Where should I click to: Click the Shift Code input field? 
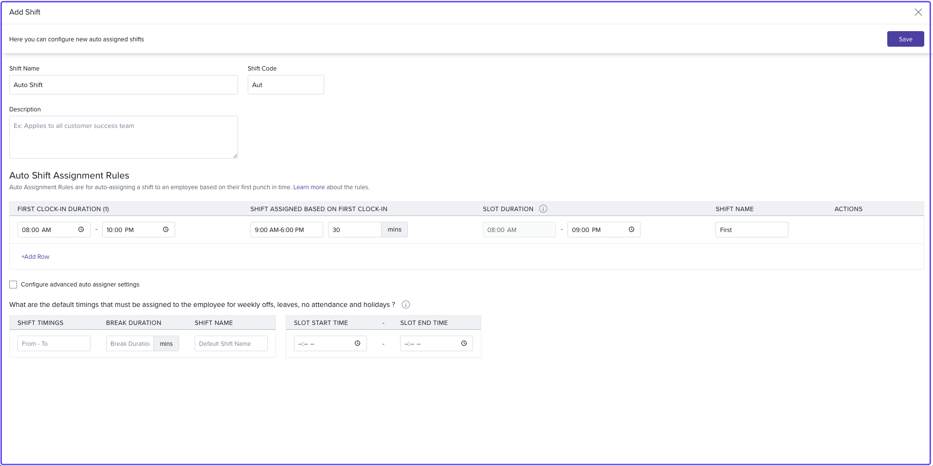pos(285,85)
